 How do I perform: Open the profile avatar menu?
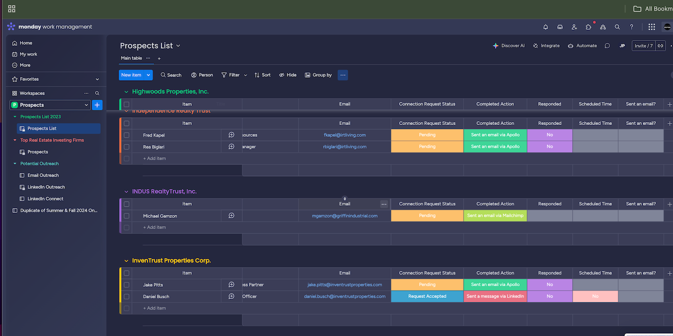point(667,27)
